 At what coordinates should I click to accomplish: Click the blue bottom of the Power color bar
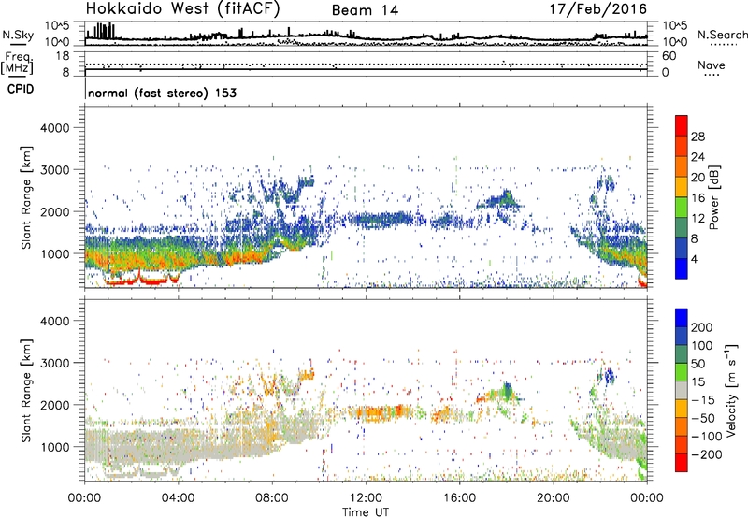(x=682, y=268)
